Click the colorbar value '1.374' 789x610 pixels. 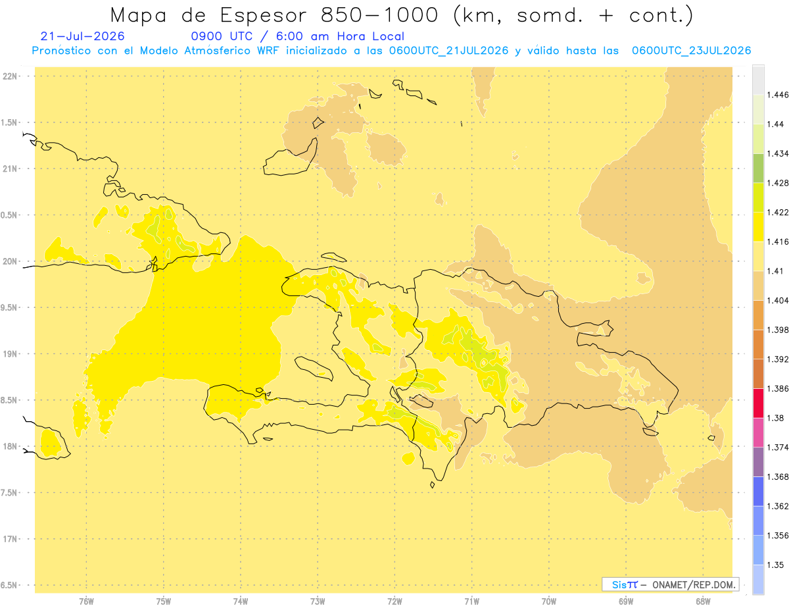click(778, 447)
